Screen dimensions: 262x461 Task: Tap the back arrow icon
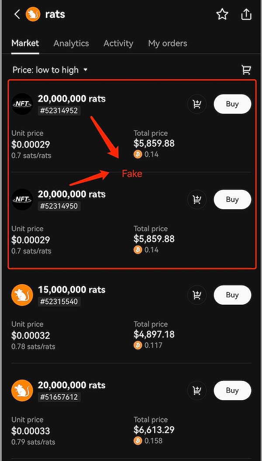point(17,14)
